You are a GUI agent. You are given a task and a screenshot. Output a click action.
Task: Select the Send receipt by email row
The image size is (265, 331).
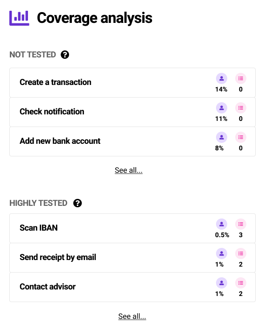[x=132, y=258]
